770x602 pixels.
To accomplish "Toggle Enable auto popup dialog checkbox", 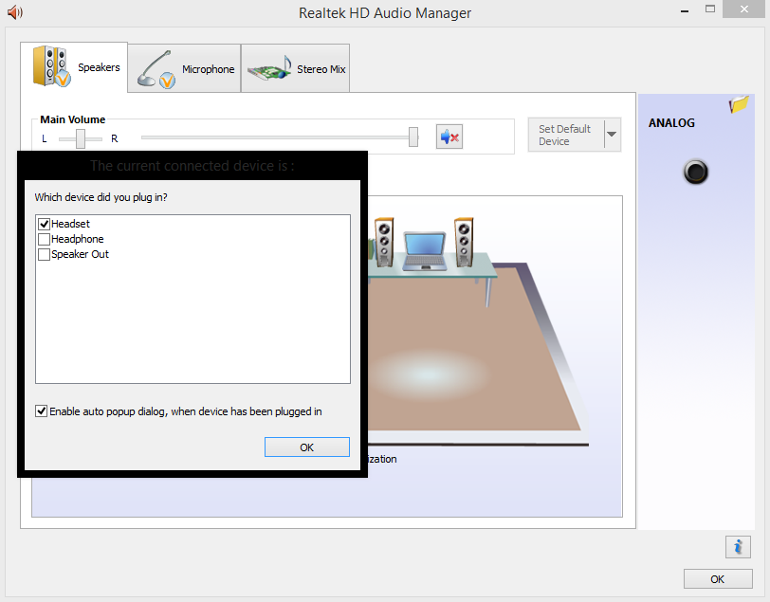I will 42,411.
